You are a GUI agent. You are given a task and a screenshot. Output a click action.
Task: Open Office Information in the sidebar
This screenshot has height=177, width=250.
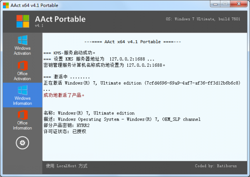pyautogui.click(x=22, y=120)
